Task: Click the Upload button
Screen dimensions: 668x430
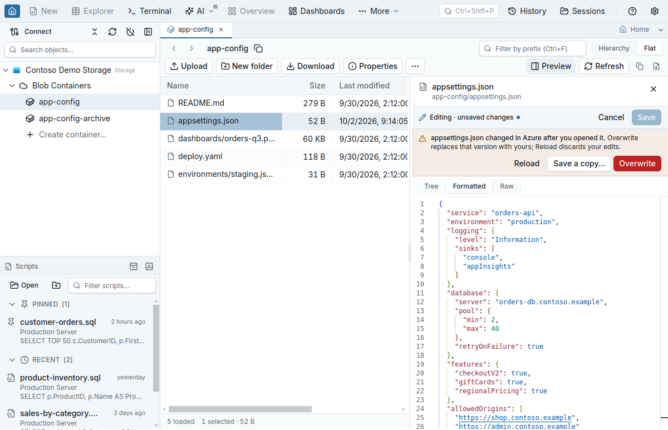Action: [189, 66]
